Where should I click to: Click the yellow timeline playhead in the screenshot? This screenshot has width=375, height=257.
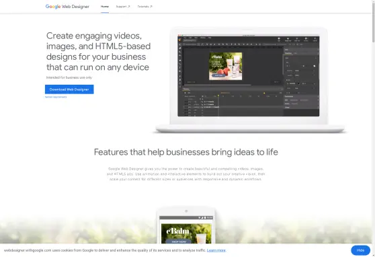click(x=218, y=96)
